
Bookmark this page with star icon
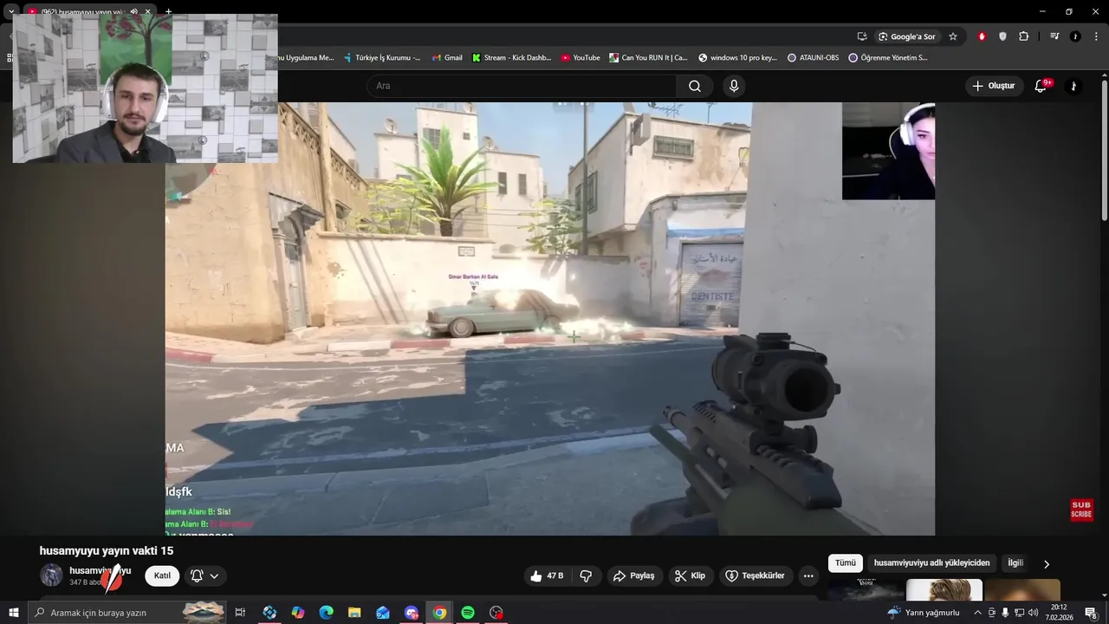(x=953, y=36)
